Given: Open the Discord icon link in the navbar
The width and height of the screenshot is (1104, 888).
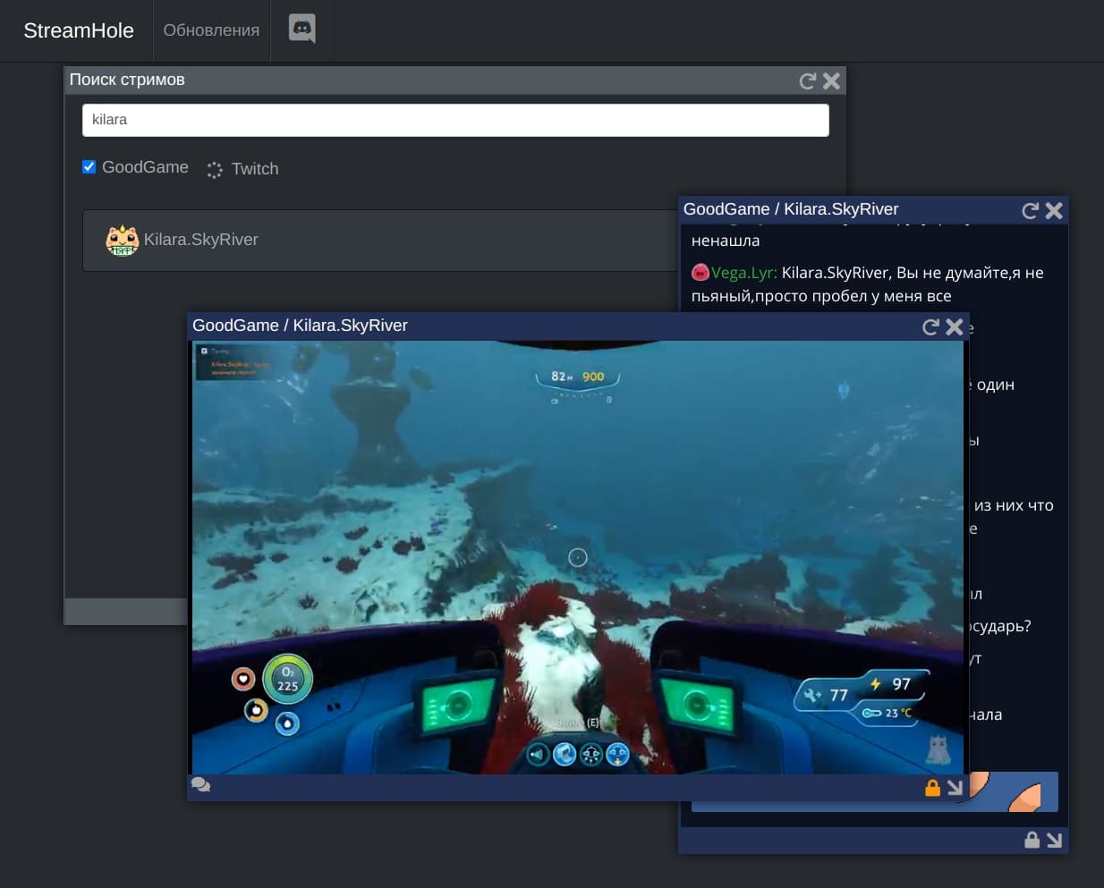Looking at the screenshot, I should click(x=302, y=30).
